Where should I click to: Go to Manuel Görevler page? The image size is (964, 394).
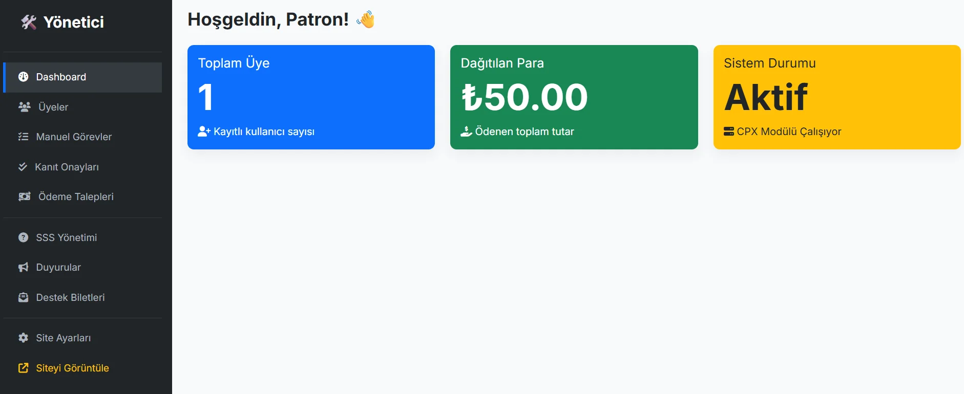(74, 137)
